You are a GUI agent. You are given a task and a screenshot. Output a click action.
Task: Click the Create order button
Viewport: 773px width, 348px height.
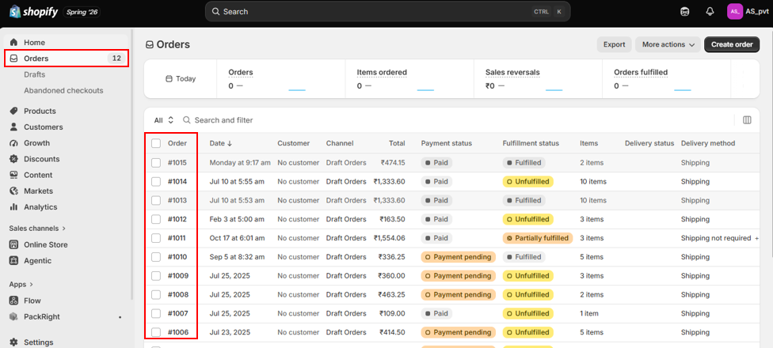732,44
